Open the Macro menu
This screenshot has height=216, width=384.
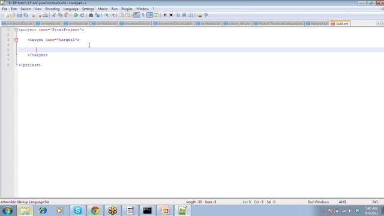pos(103,9)
